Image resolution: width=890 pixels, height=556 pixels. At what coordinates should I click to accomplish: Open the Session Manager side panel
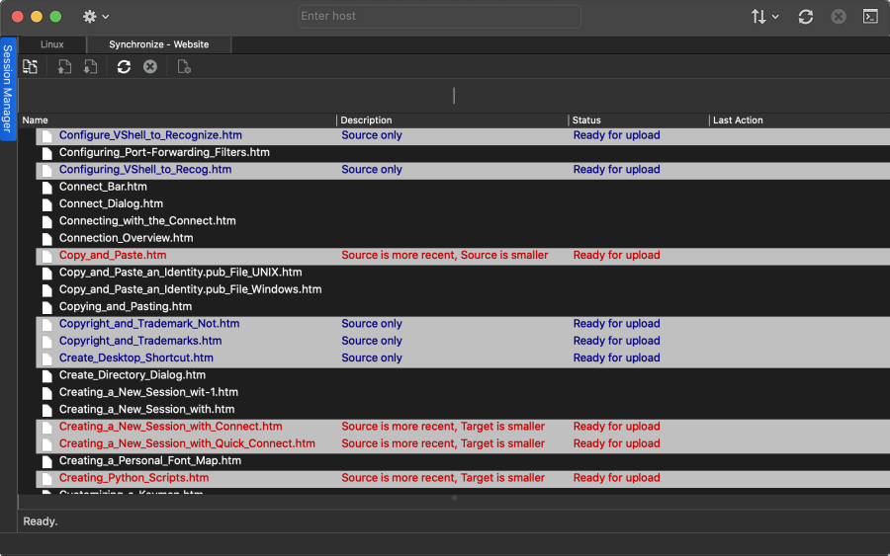pyautogui.click(x=8, y=89)
